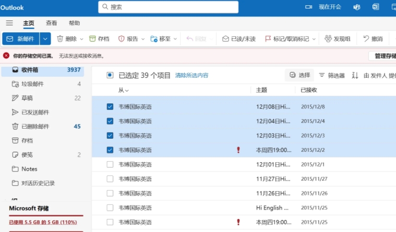The width and height of the screenshot is (396, 232).
Task: Expand the Report options dropdown arrow
Action: (143, 39)
